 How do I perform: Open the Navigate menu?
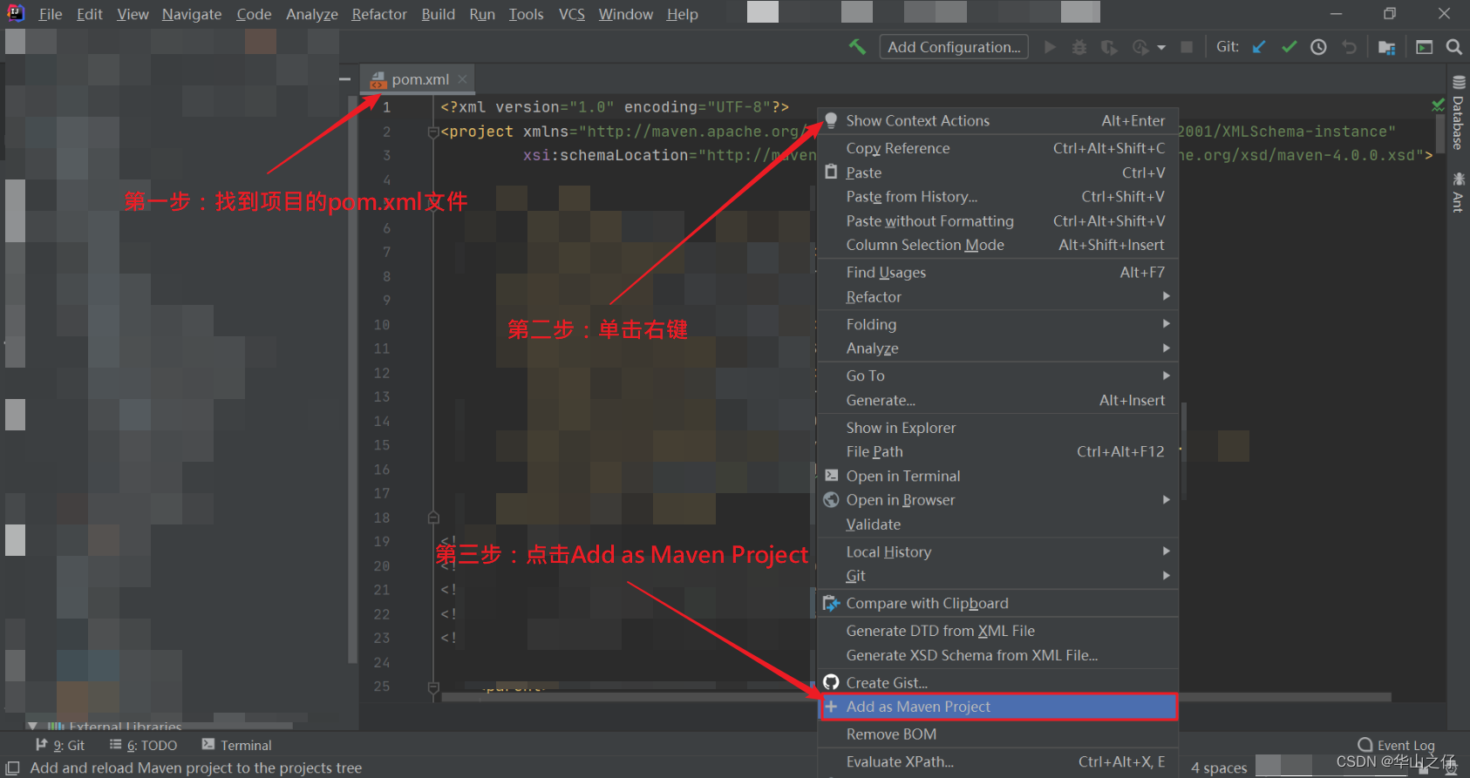(x=192, y=14)
